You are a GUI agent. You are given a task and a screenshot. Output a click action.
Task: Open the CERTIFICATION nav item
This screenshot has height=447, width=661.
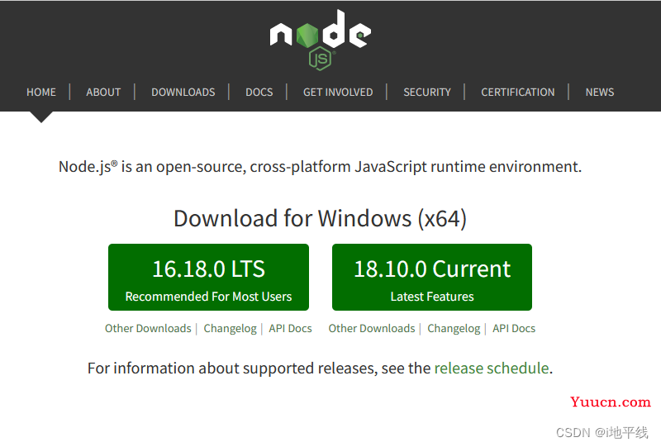tap(518, 92)
